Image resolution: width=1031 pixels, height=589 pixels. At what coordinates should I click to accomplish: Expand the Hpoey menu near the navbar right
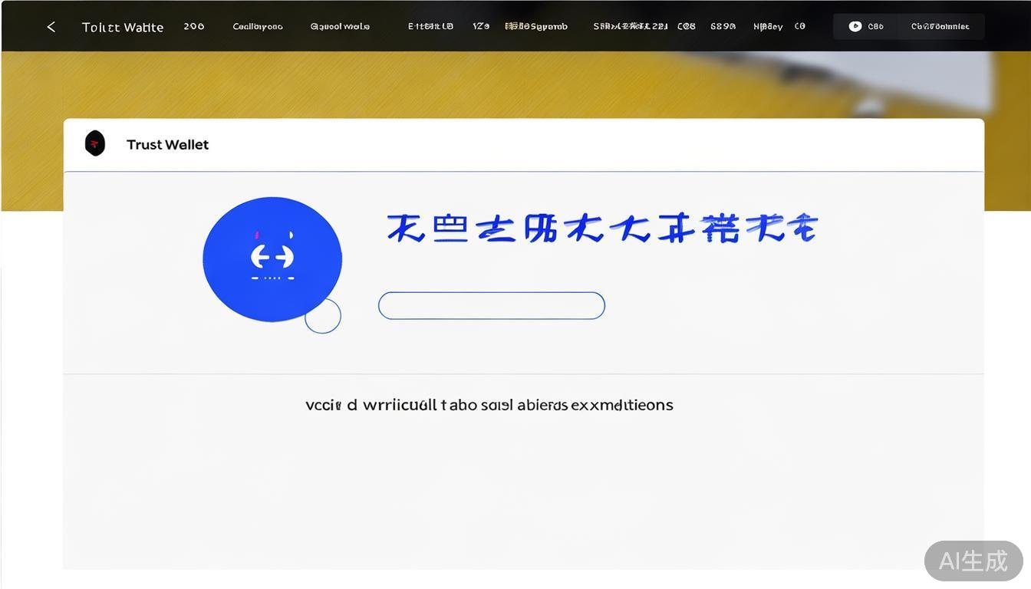768,25
